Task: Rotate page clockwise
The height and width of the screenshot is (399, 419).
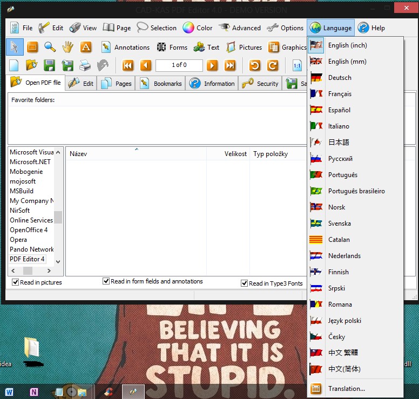Action: coord(273,65)
